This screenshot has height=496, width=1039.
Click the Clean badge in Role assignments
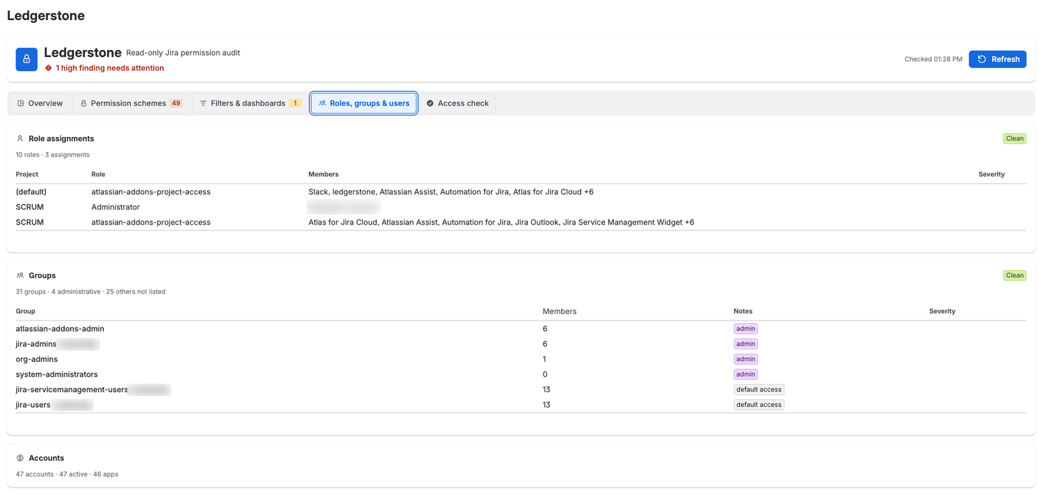point(1014,139)
